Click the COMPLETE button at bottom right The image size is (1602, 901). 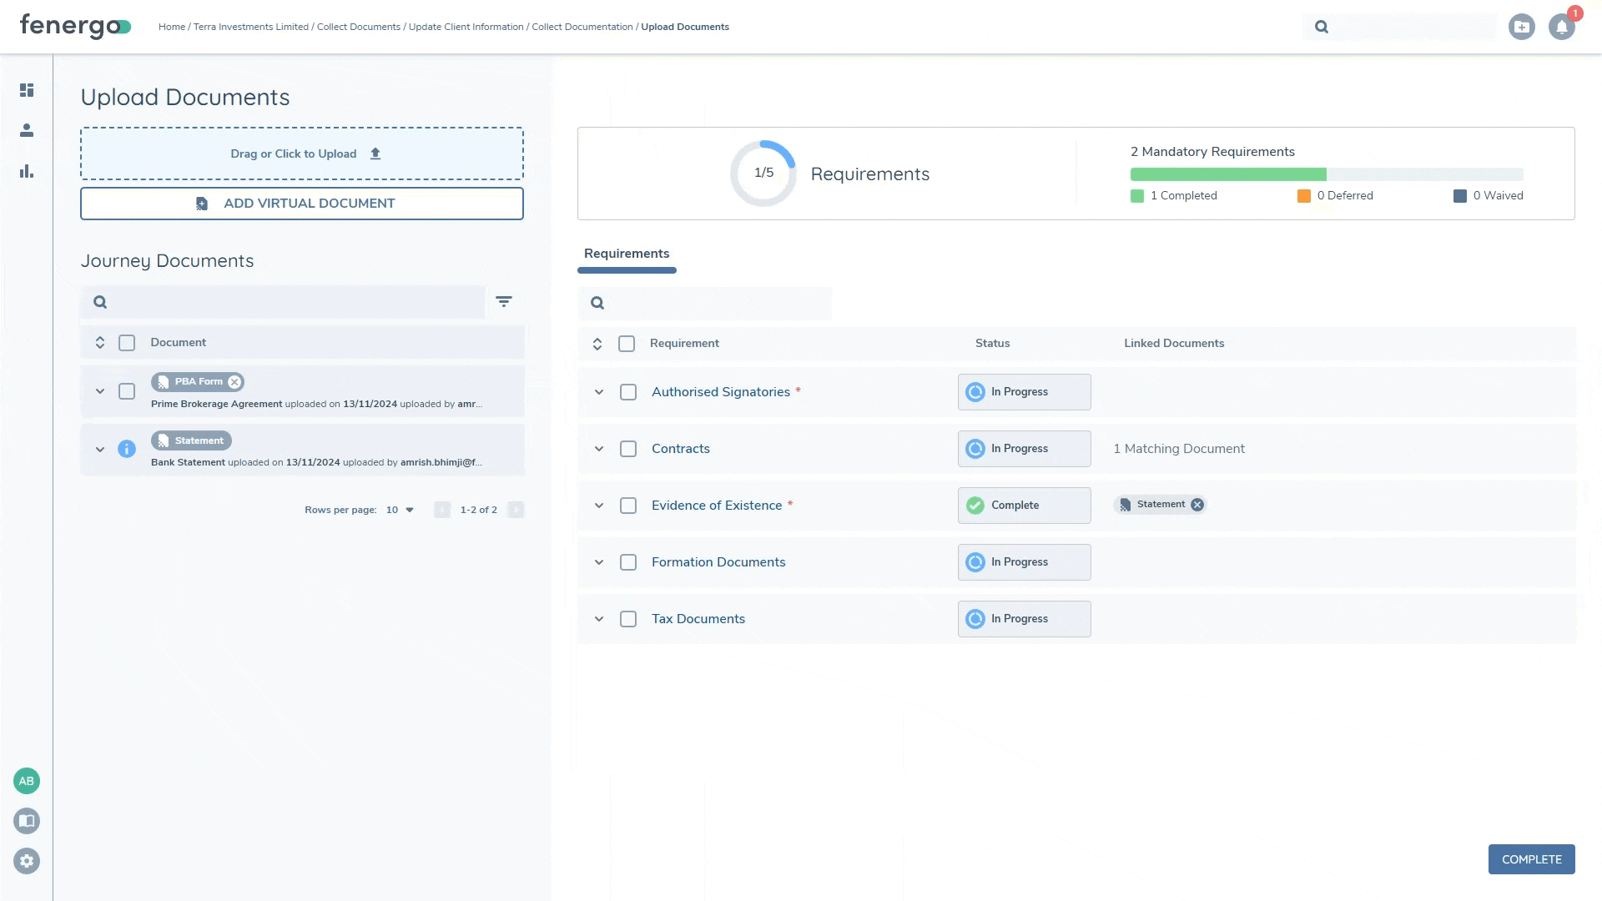(x=1531, y=858)
